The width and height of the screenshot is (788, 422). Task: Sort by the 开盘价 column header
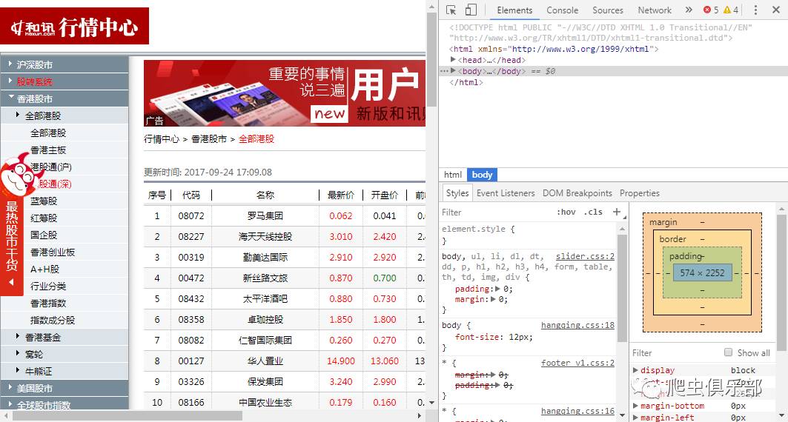385,195
